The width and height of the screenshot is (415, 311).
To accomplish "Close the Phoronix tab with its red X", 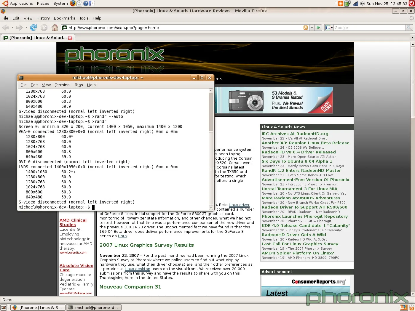I will tap(70, 38).
